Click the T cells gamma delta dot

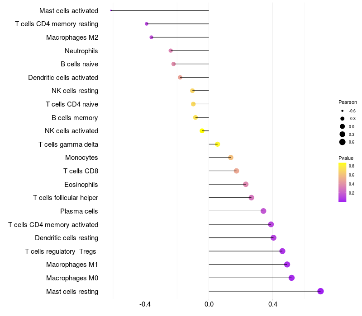point(217,144)
